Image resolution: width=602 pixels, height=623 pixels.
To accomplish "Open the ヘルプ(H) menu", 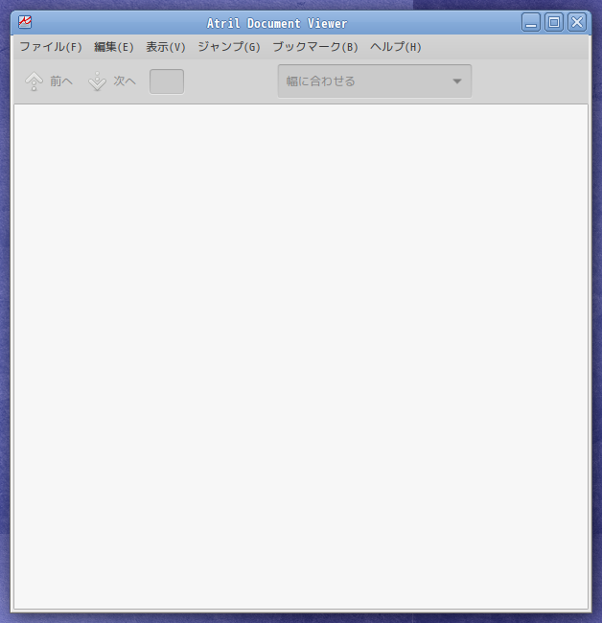I will coord(395,47).
